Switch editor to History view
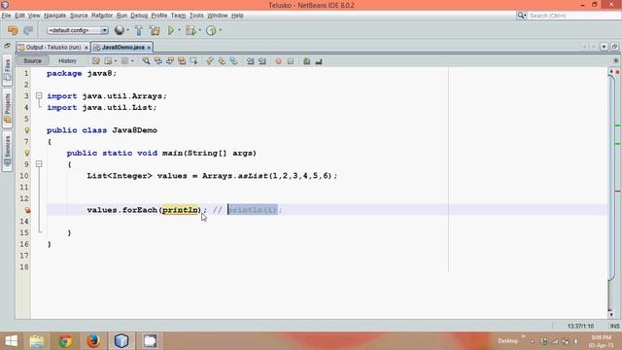This screenshot has width=622, height=350. click(x=67, y=60)
